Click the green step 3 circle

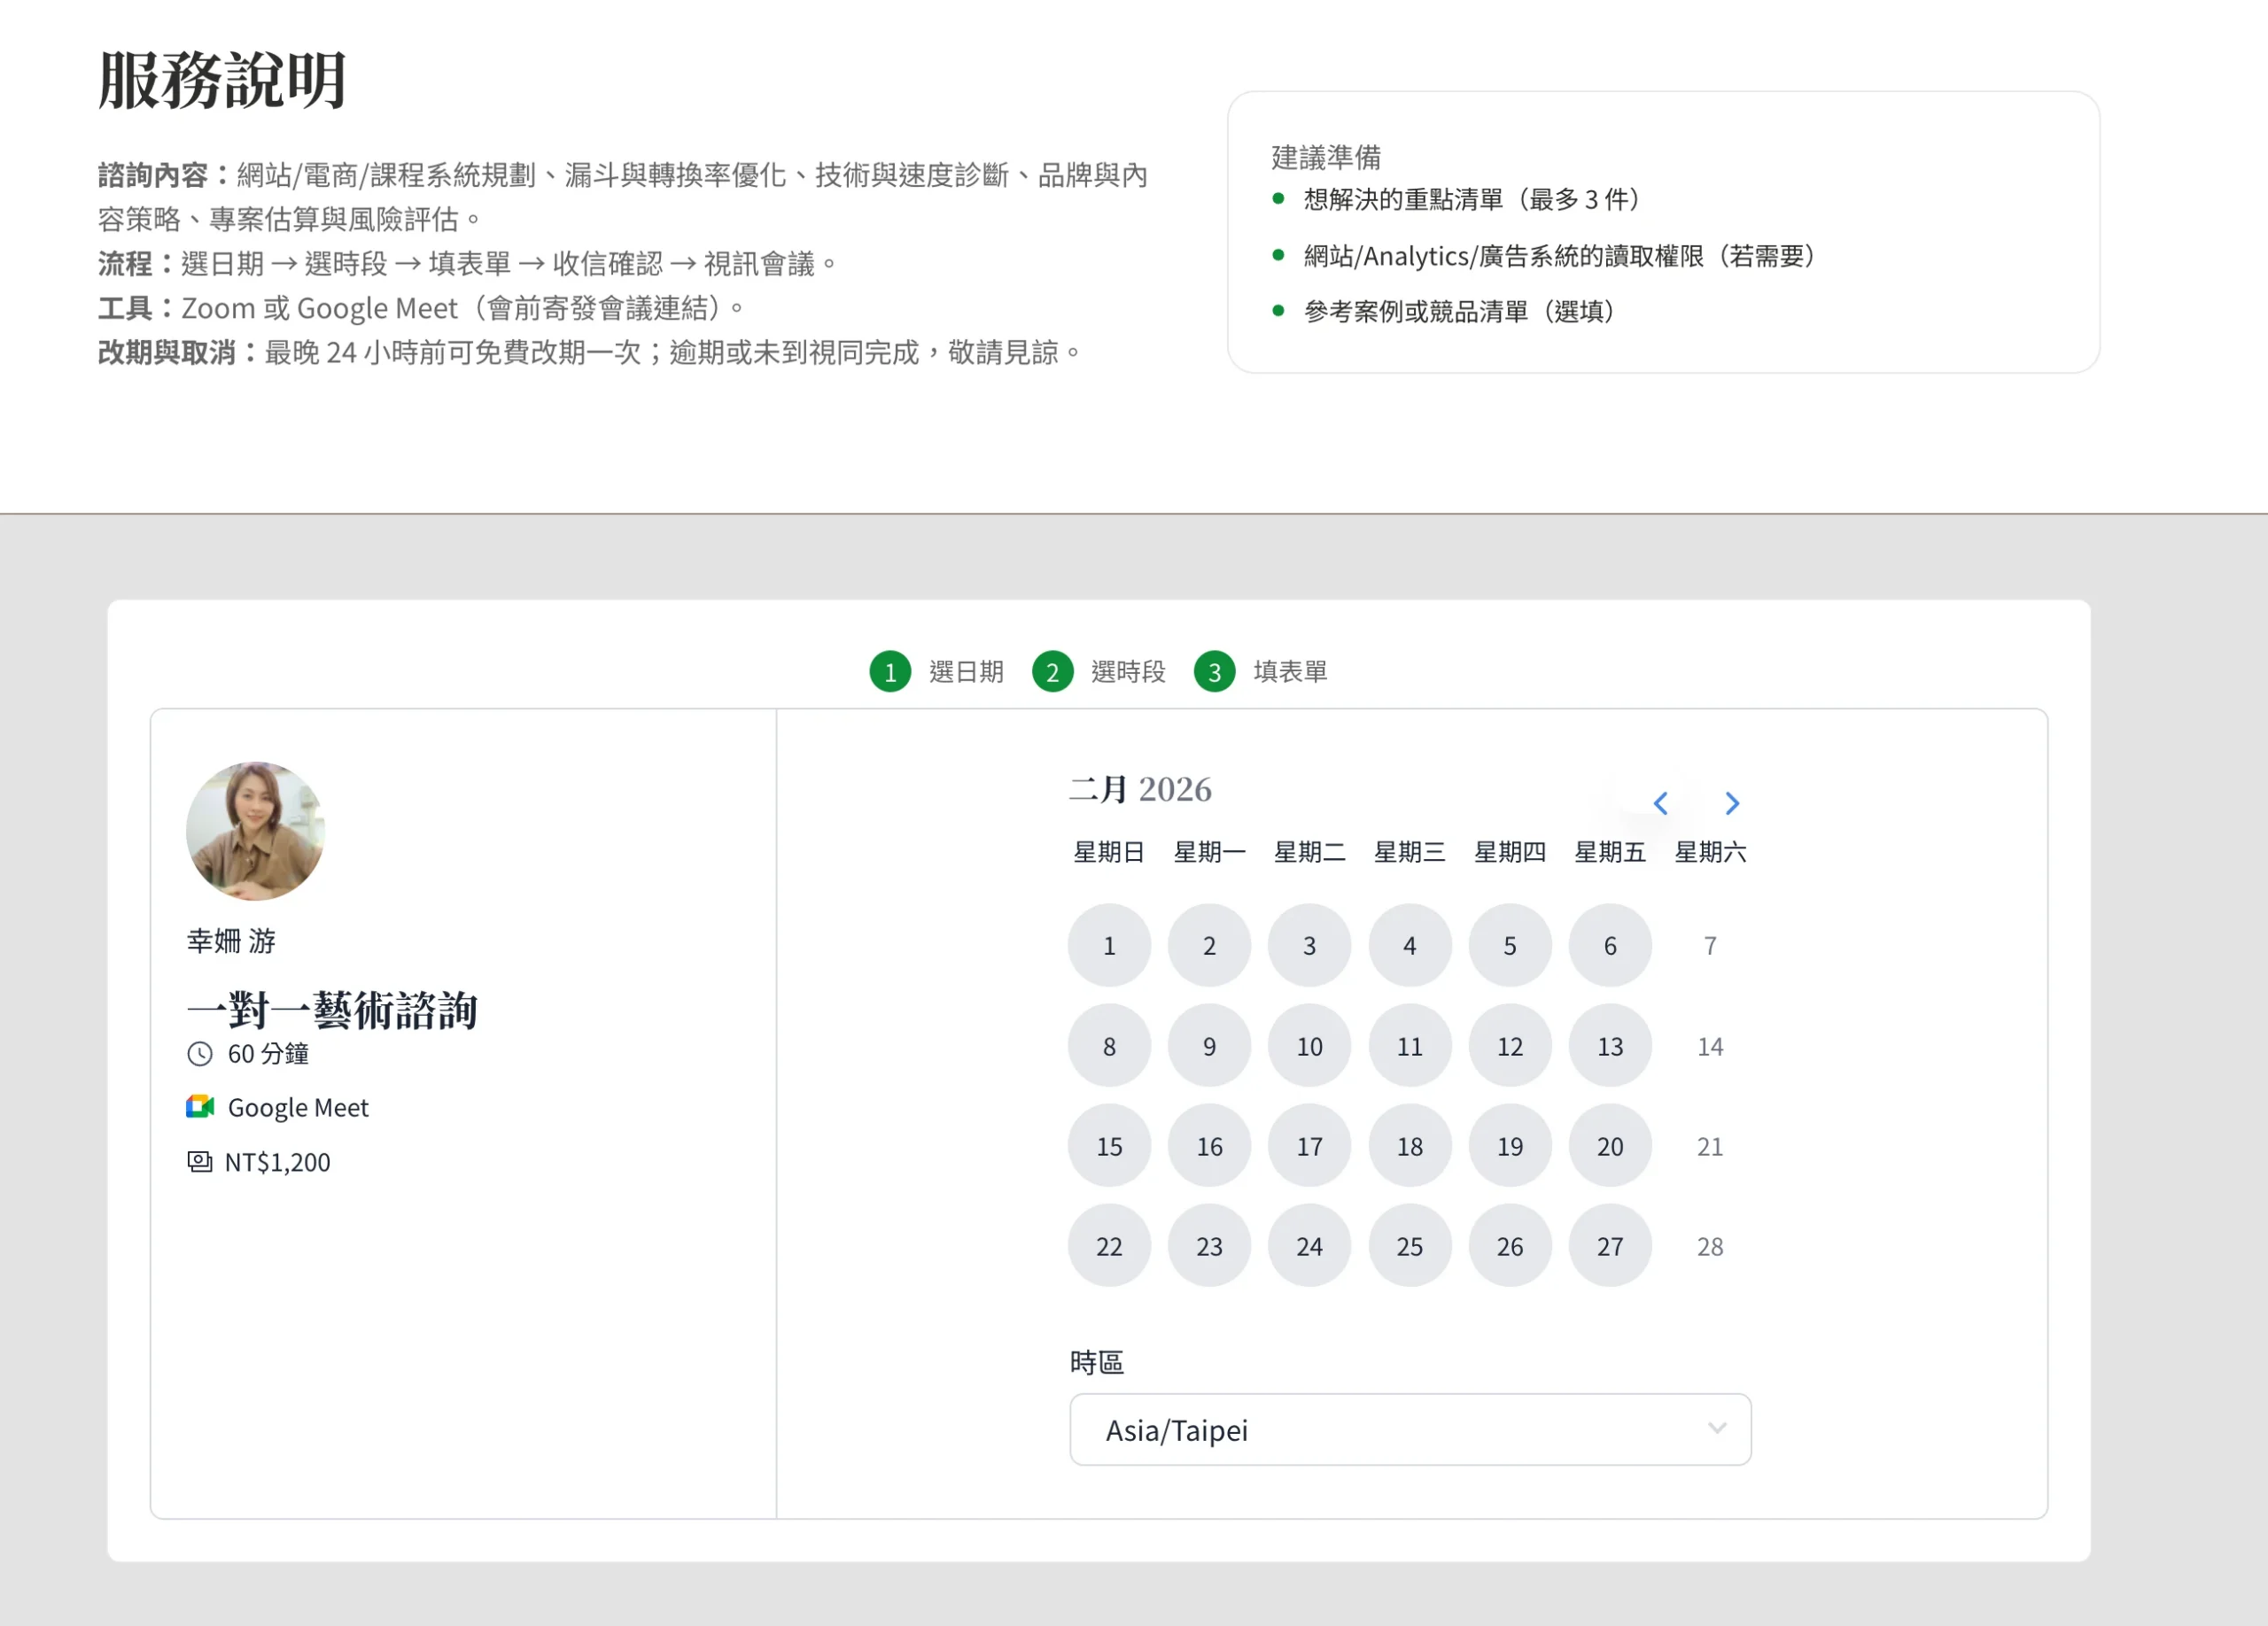[1214, 671]
